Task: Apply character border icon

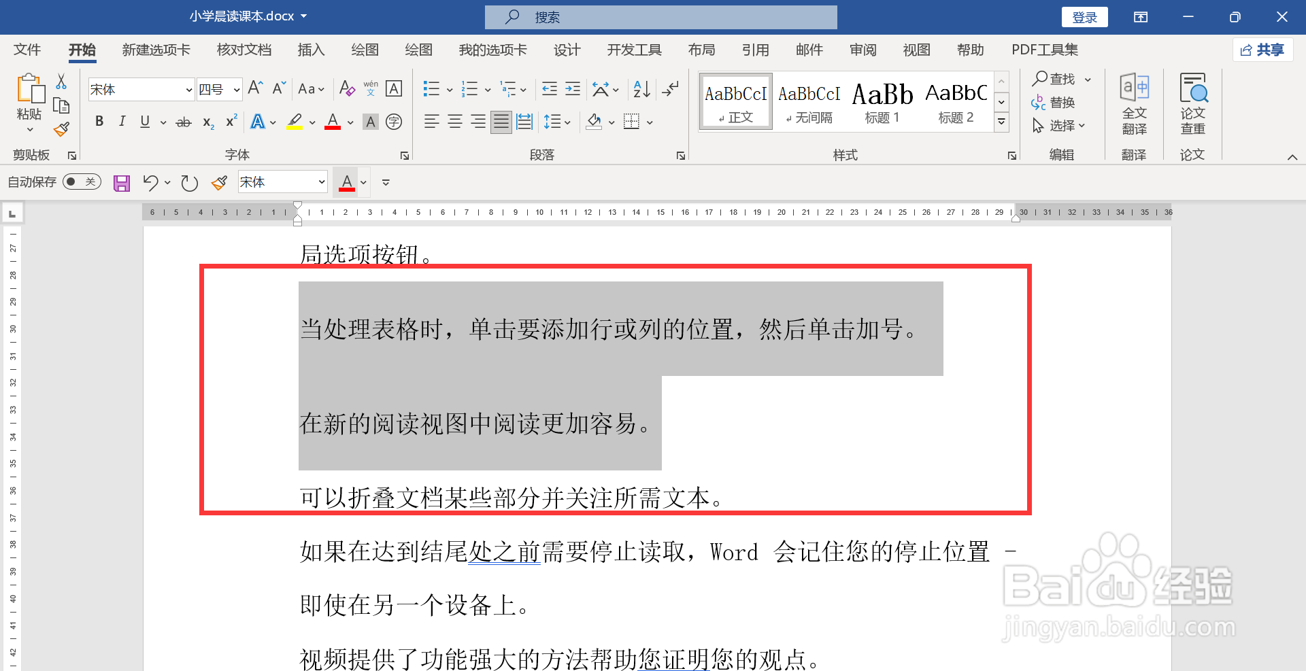Action: [x=394, y=88]
